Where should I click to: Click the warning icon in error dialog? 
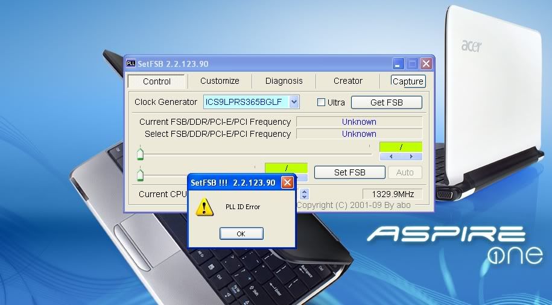[204, 207]
